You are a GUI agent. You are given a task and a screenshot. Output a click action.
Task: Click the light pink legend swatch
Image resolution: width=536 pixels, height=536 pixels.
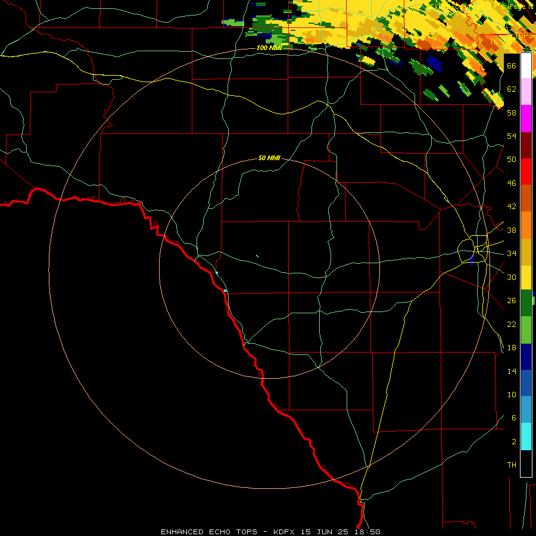coord(526,92)
